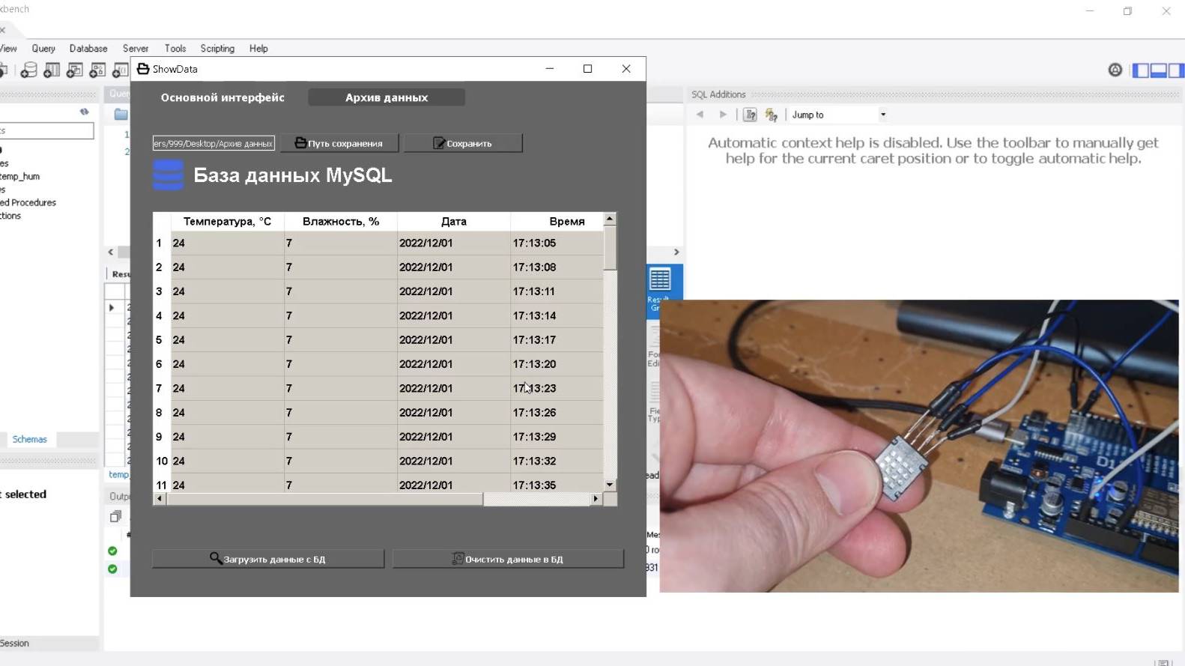Click Загрузить данные с БД button
Image resolution: width=1185 pixels, height=666 pixels.
(268, 559)
